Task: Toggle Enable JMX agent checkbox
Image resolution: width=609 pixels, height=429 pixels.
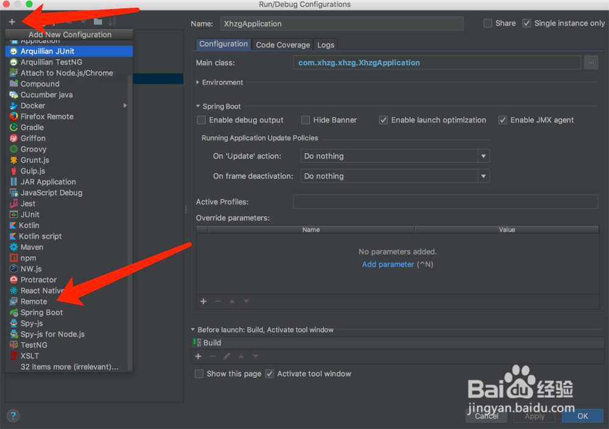Action: [502, 120]
